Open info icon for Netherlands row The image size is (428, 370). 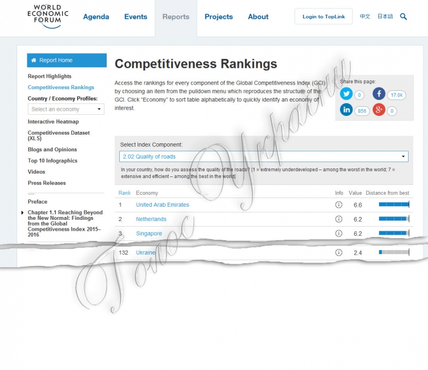[x=339, y=219]
